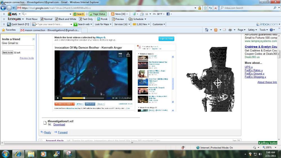Viewport: 281px width, 158px height.
Task: Expand the Services (16) dropdown
Action: 122,24
